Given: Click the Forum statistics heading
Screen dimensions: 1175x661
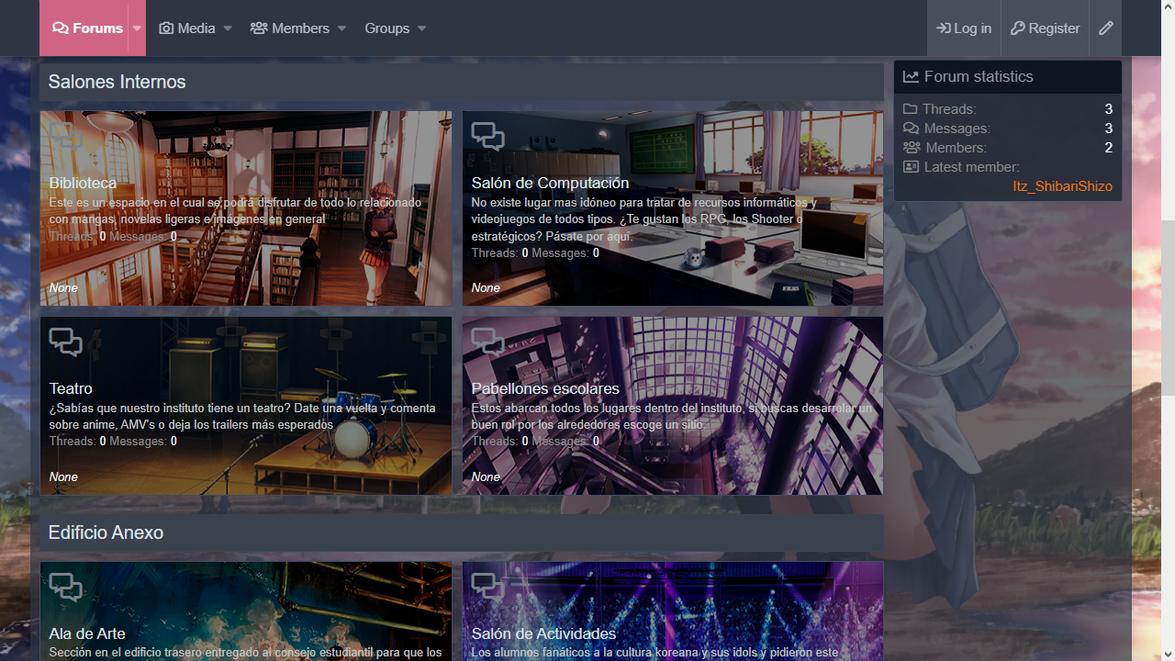Looking at the screenshot, I should click(979, 77).
